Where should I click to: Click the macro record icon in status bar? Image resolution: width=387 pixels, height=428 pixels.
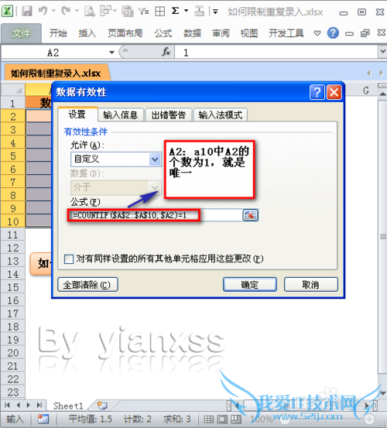43,419
